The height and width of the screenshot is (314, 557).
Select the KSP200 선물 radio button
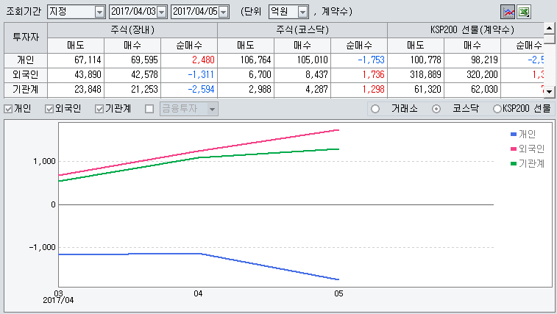coord(496,109)
